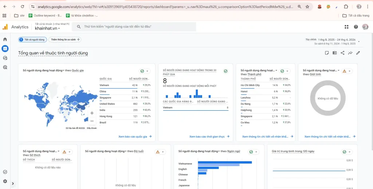Viewport: 373px width, 189px height.
Task: Open demographic details link under city card
Action: pos(268,137)
